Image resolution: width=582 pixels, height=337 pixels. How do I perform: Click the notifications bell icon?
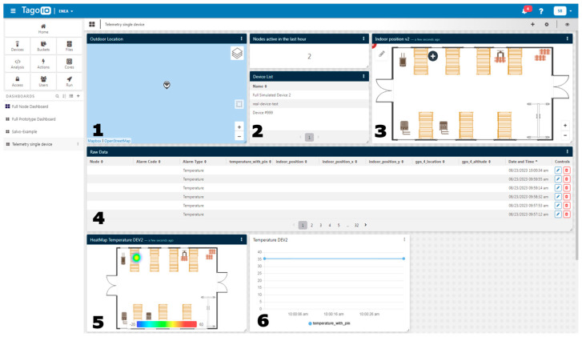click(x=526, y=10)
